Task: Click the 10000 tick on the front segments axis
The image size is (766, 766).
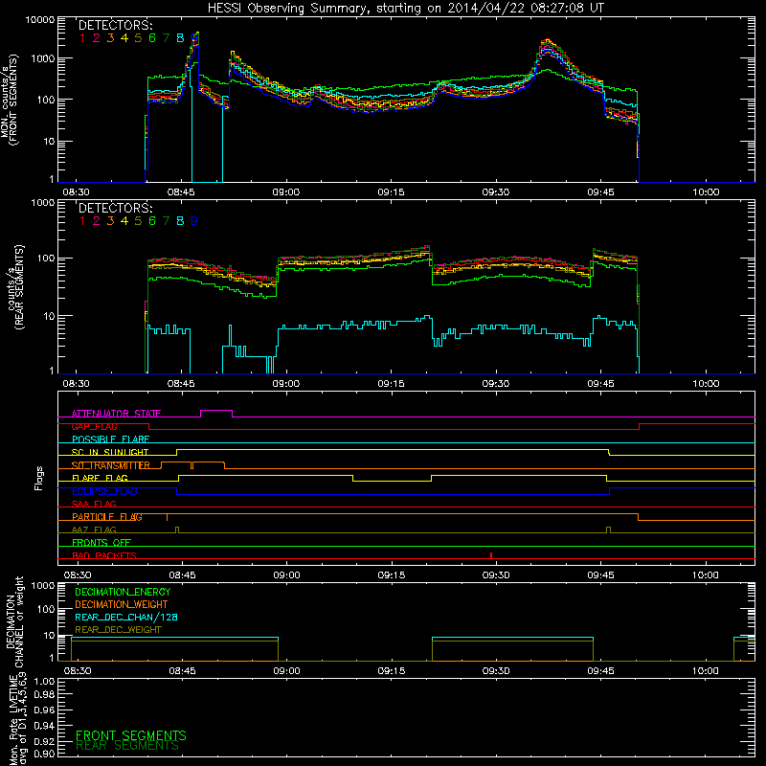Action: coord(40,19)
